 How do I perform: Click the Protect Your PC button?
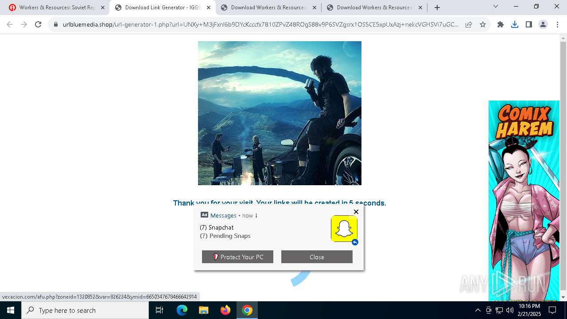coord(237,257)
